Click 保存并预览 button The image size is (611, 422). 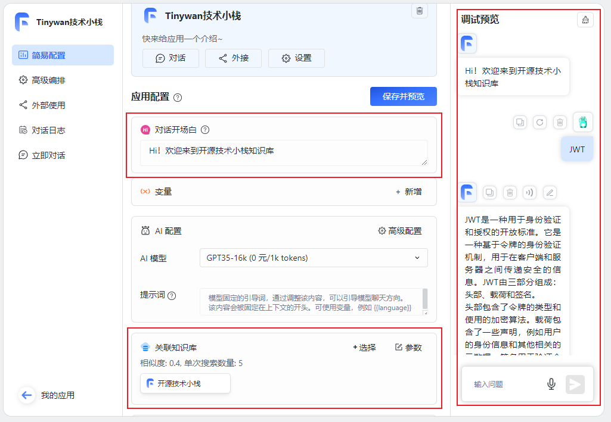tap(403, 96)
